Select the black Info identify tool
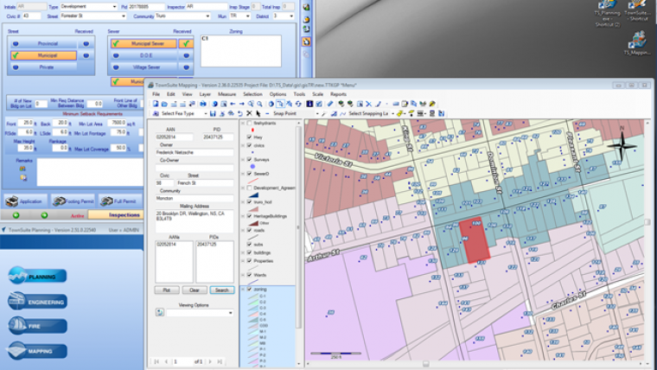Image resolution: width=657 pixels, height=370 pixels. tap(309, 104)
